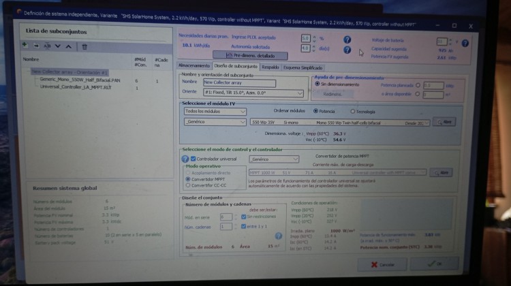Open controller manufacturer Genérico dropdown
The height and width of the screenshot is (286, 511).
[274, 159]
